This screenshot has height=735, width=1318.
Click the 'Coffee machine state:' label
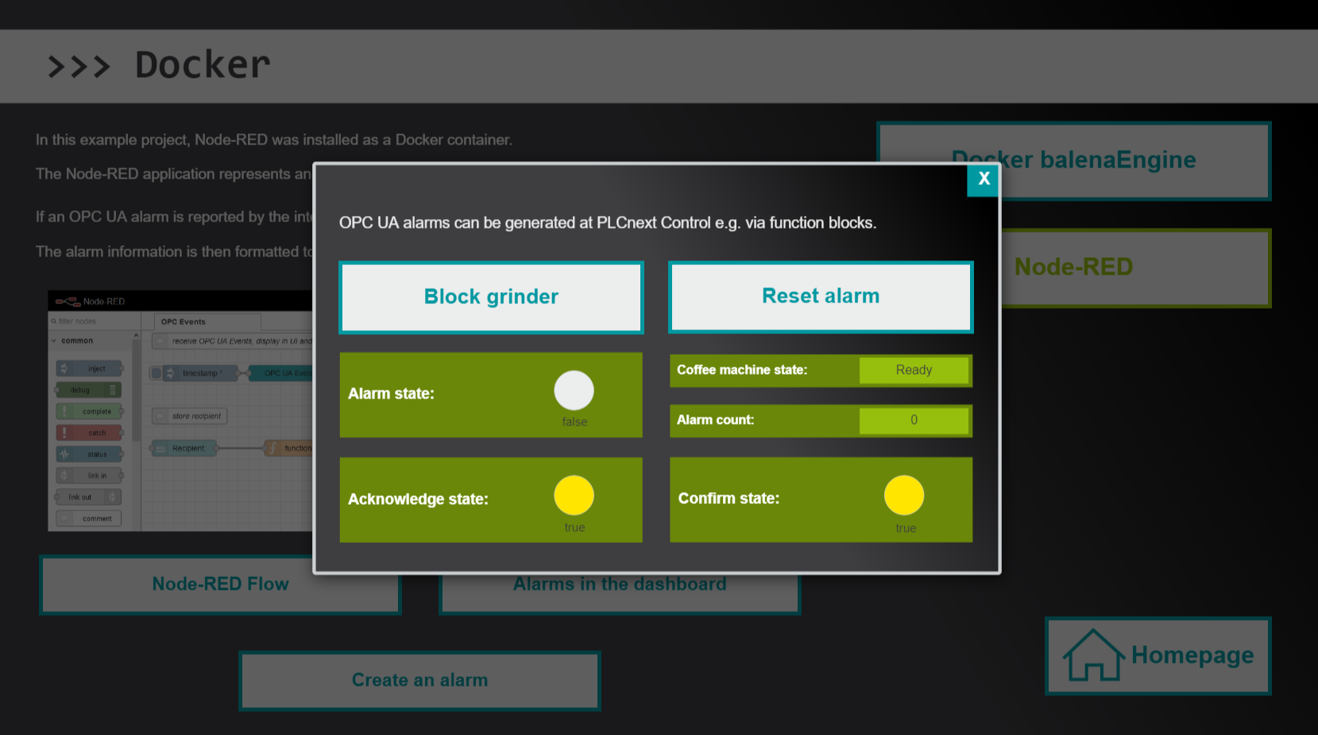pyautogui.click(x=742, y=370)
